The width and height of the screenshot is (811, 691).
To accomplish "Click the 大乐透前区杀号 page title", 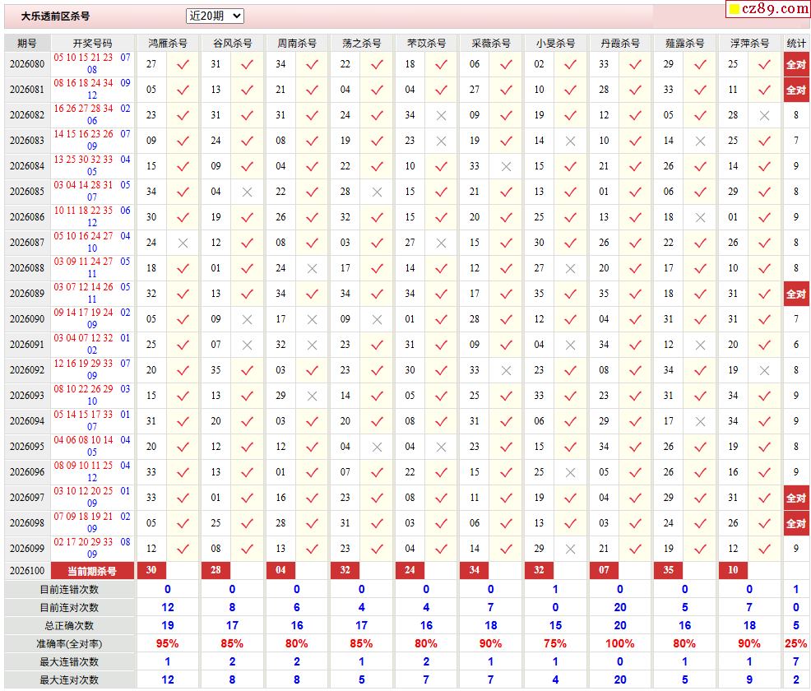I will [x=55, y=16].
